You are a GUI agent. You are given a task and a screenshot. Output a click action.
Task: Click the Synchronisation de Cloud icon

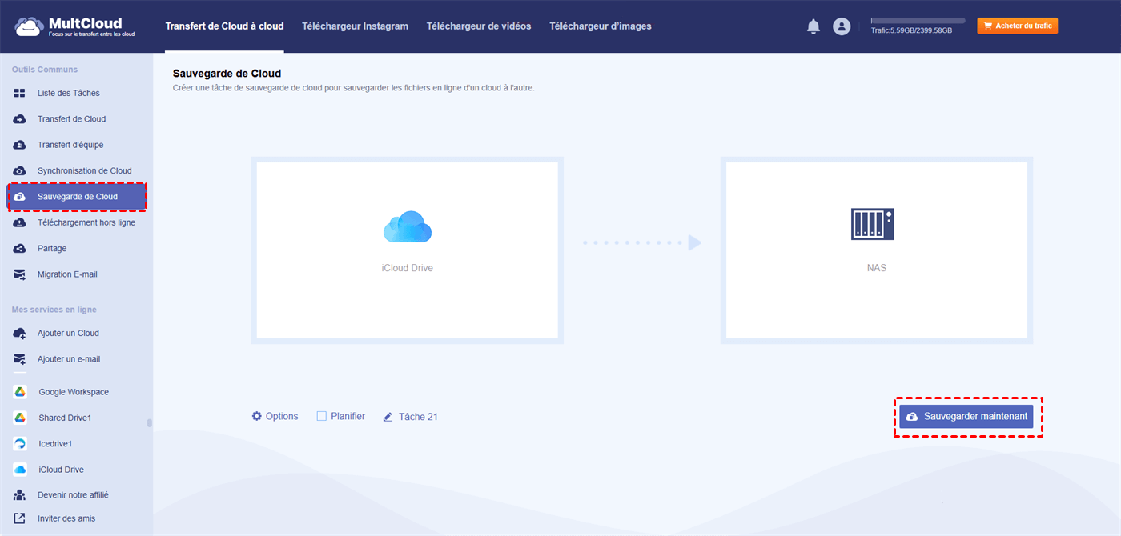20,170
